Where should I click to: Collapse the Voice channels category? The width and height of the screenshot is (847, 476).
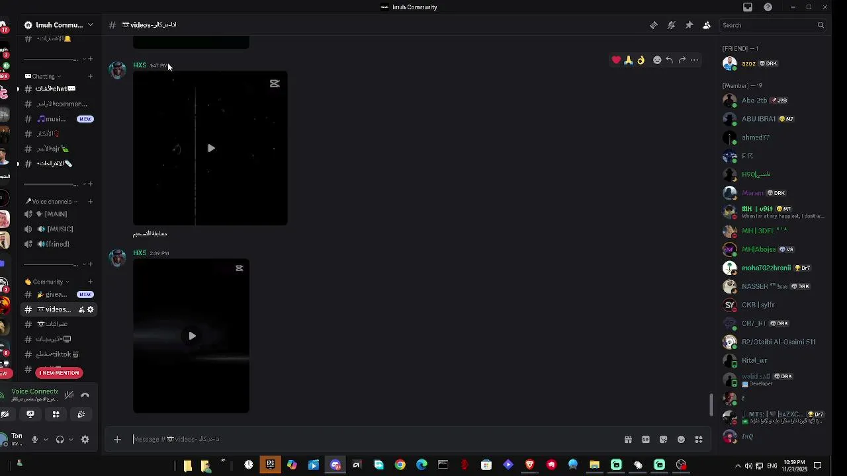[52, 202]
